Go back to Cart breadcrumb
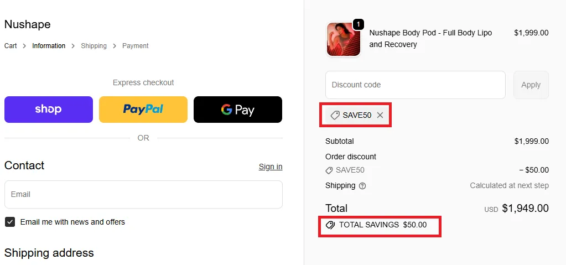The width and height of the screenshot is (566, 265). coord(11,46)
